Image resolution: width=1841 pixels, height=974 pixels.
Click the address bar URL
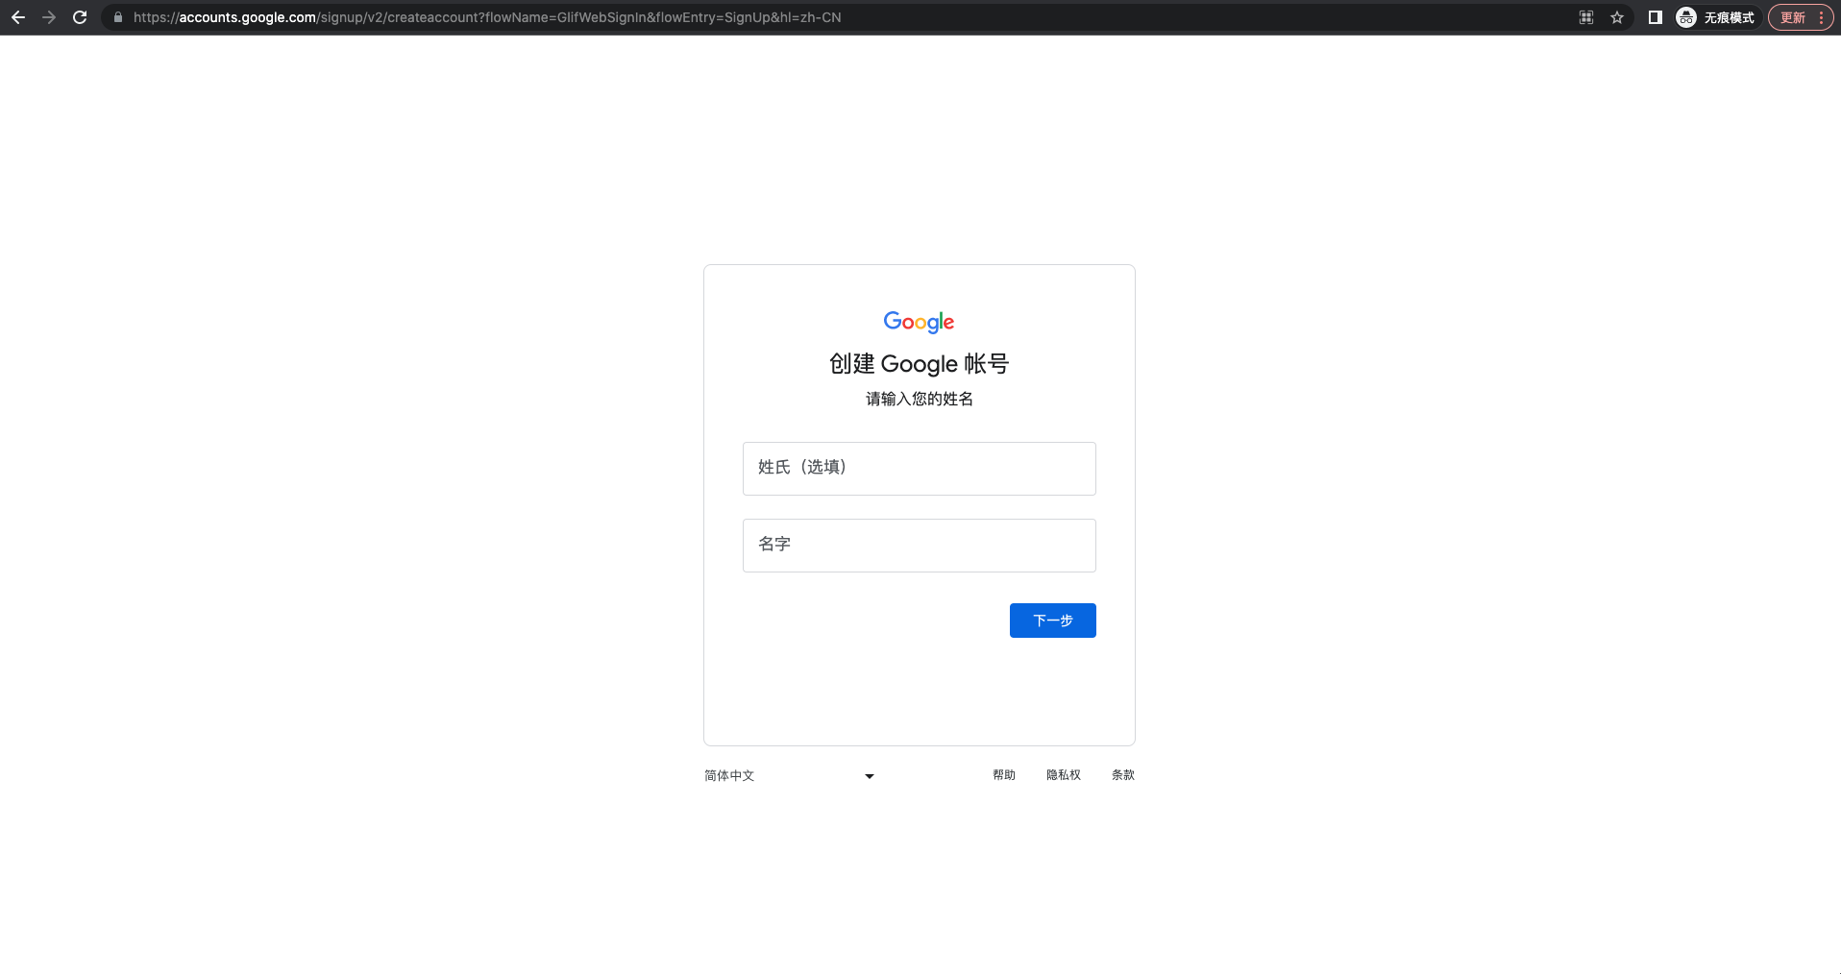pyautogui.click(x=487, y=17)
